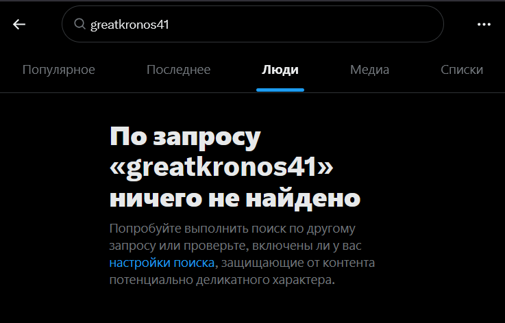
Task: Focus the search field containing greatkronos41
Action: [252, 24]
